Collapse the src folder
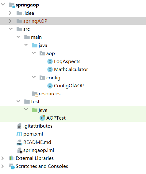Screen dimensions: 146x174 click(x=11, y=29)
